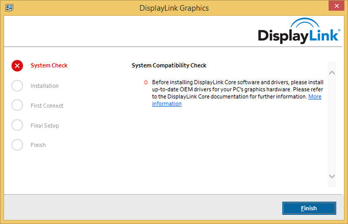The width and height of the screenshot is (348, 224).
Task: Select the First Connect step label
Action: coord(47,105)
